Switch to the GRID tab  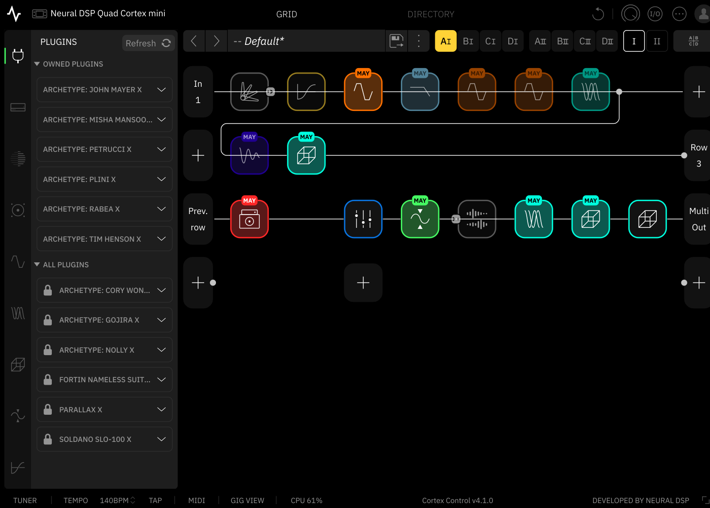point(286,14)
